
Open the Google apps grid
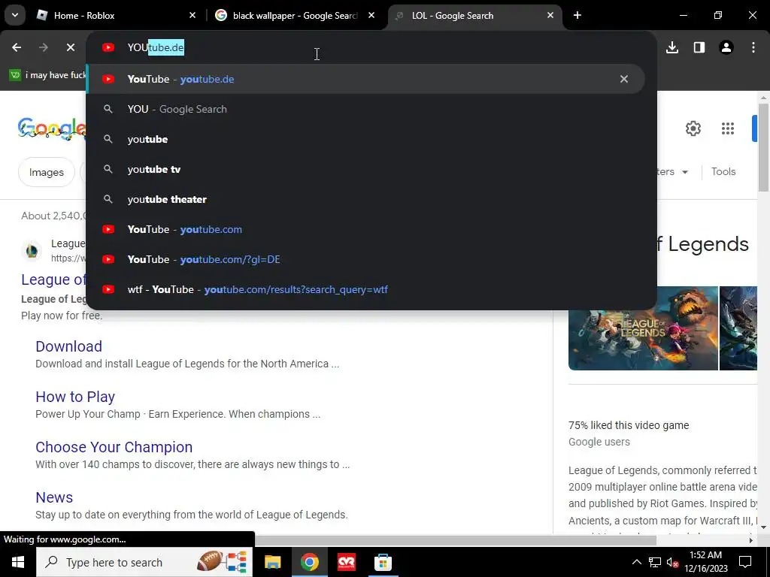(x=728, y=128)
